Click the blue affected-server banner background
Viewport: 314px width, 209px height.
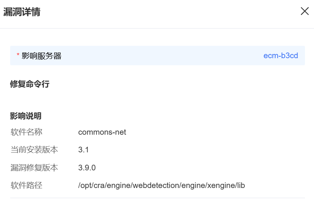tap(158, 56)
